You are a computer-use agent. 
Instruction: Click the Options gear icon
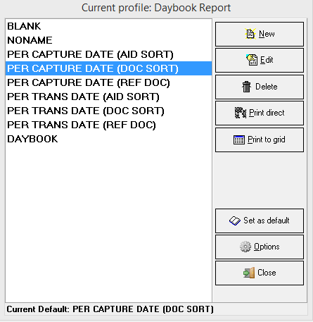click(245, 247)
